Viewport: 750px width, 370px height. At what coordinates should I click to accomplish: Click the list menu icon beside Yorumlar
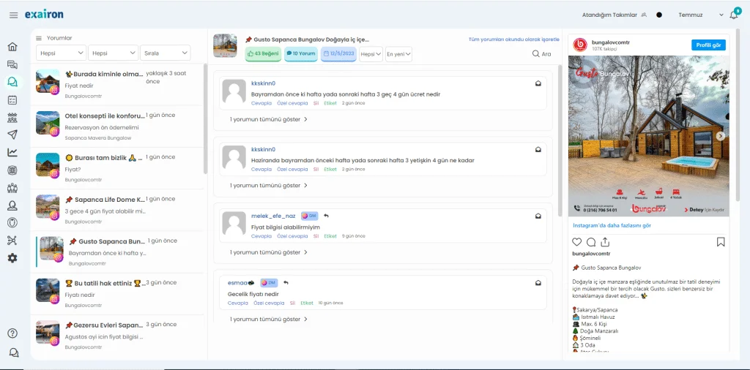[39, 38]
